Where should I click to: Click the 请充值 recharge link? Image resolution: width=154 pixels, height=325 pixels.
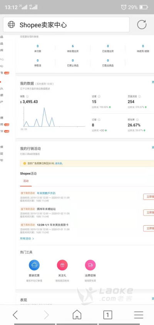pos(59,163)
